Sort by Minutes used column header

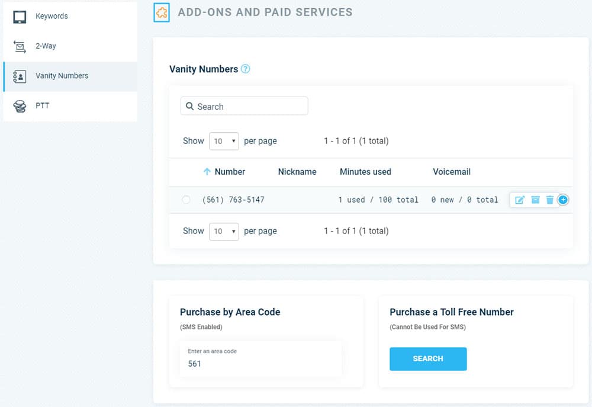365,172
